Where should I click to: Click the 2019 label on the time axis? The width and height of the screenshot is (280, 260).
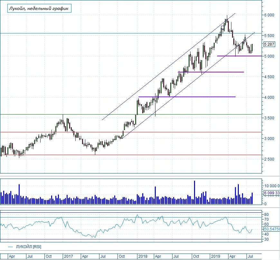coord(215,256)
